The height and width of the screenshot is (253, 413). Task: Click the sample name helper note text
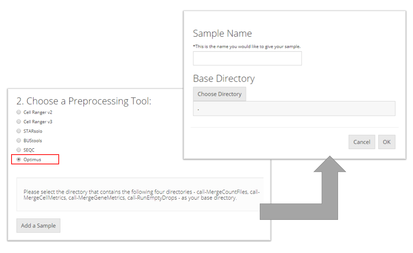click(x=247, y=46)
